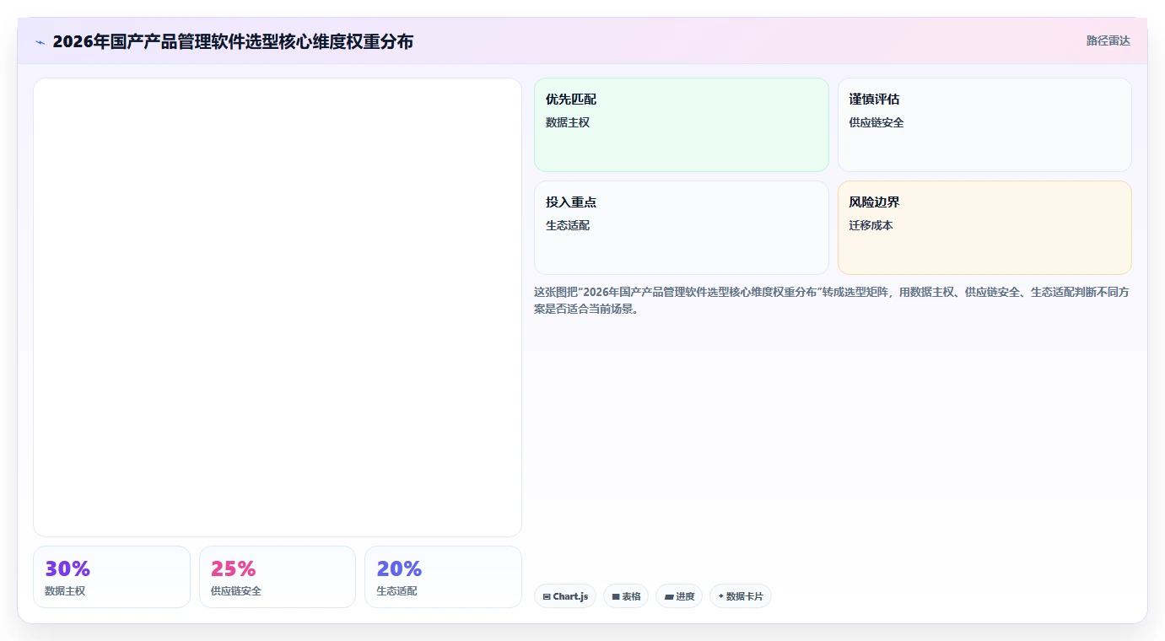
Task: Click the icon beside the 2026年 title
Action: (40, 42)
